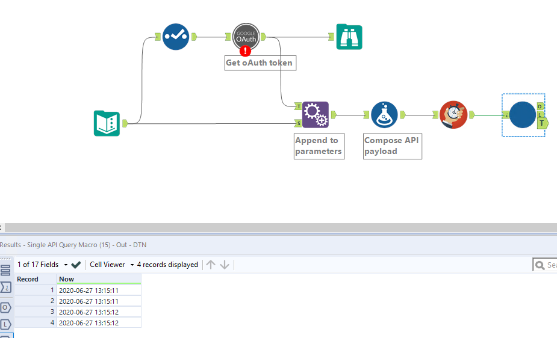This screenshot has width=557, height=338.
Task: Click input anchor of Browse tool
Action: pyautogui.click(x=331, y=37)
